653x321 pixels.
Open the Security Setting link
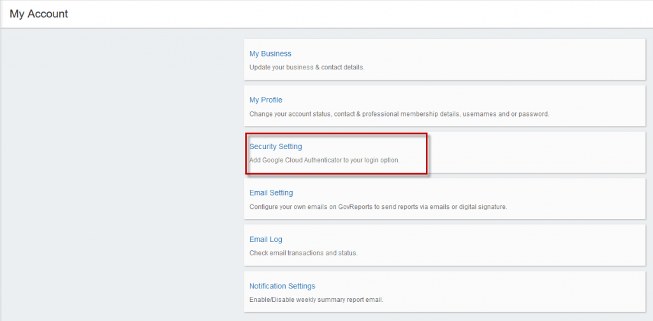click(275, 146)
